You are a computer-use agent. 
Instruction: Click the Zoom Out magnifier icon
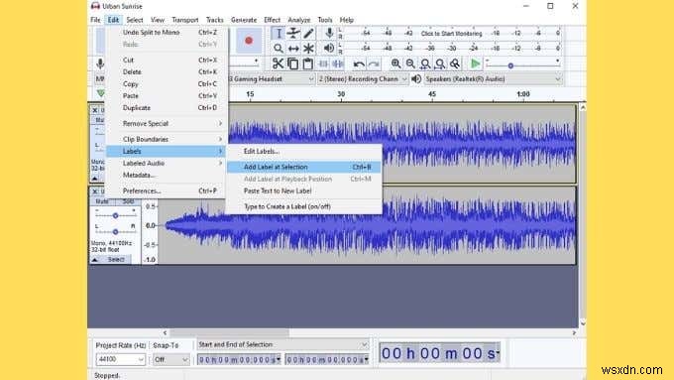tap(410, 63)
